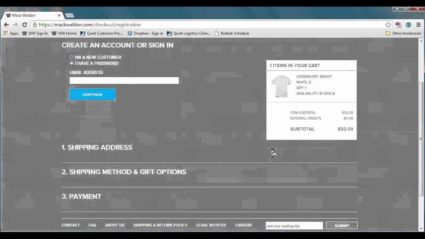Image resolution: width=425 pixels, height=239 pixels.
Task: Submit the mailing list signup
Action: pos(342,226)
